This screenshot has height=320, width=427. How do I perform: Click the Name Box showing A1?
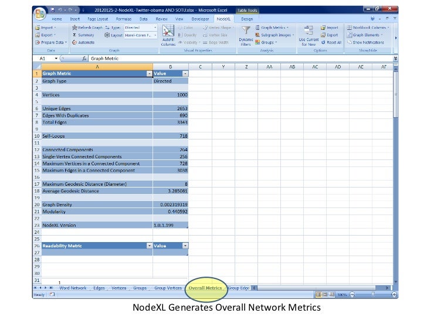pos(46,59)
